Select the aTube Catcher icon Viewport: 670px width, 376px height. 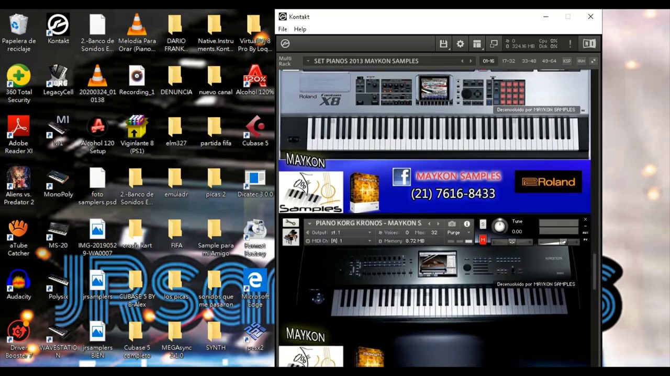pos(19,238)
